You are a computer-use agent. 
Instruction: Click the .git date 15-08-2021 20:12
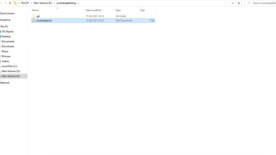pyautogui.click(x=95, y=16)
